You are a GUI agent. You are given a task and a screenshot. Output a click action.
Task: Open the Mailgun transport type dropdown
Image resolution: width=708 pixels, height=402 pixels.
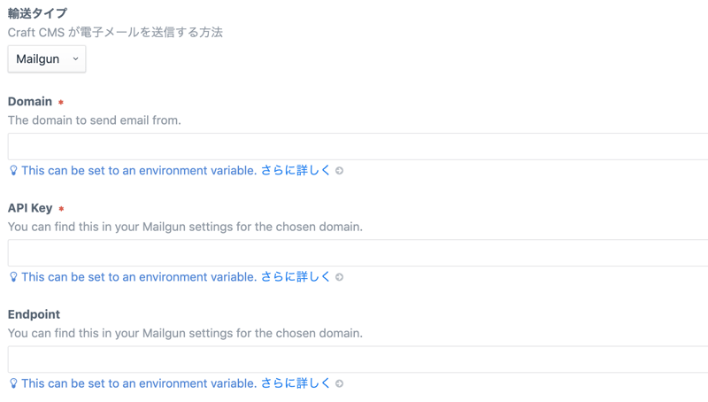46,58
